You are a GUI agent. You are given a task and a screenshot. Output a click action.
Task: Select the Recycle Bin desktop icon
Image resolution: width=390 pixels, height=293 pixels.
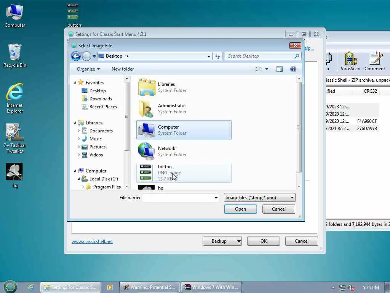15,56
